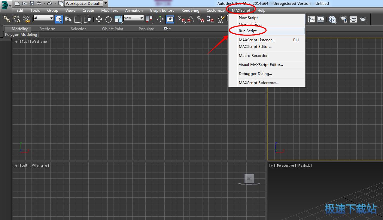This screenshot has height=220, width=383.
Task: Select the Bind to Space Warp tool
Action: 26,19
